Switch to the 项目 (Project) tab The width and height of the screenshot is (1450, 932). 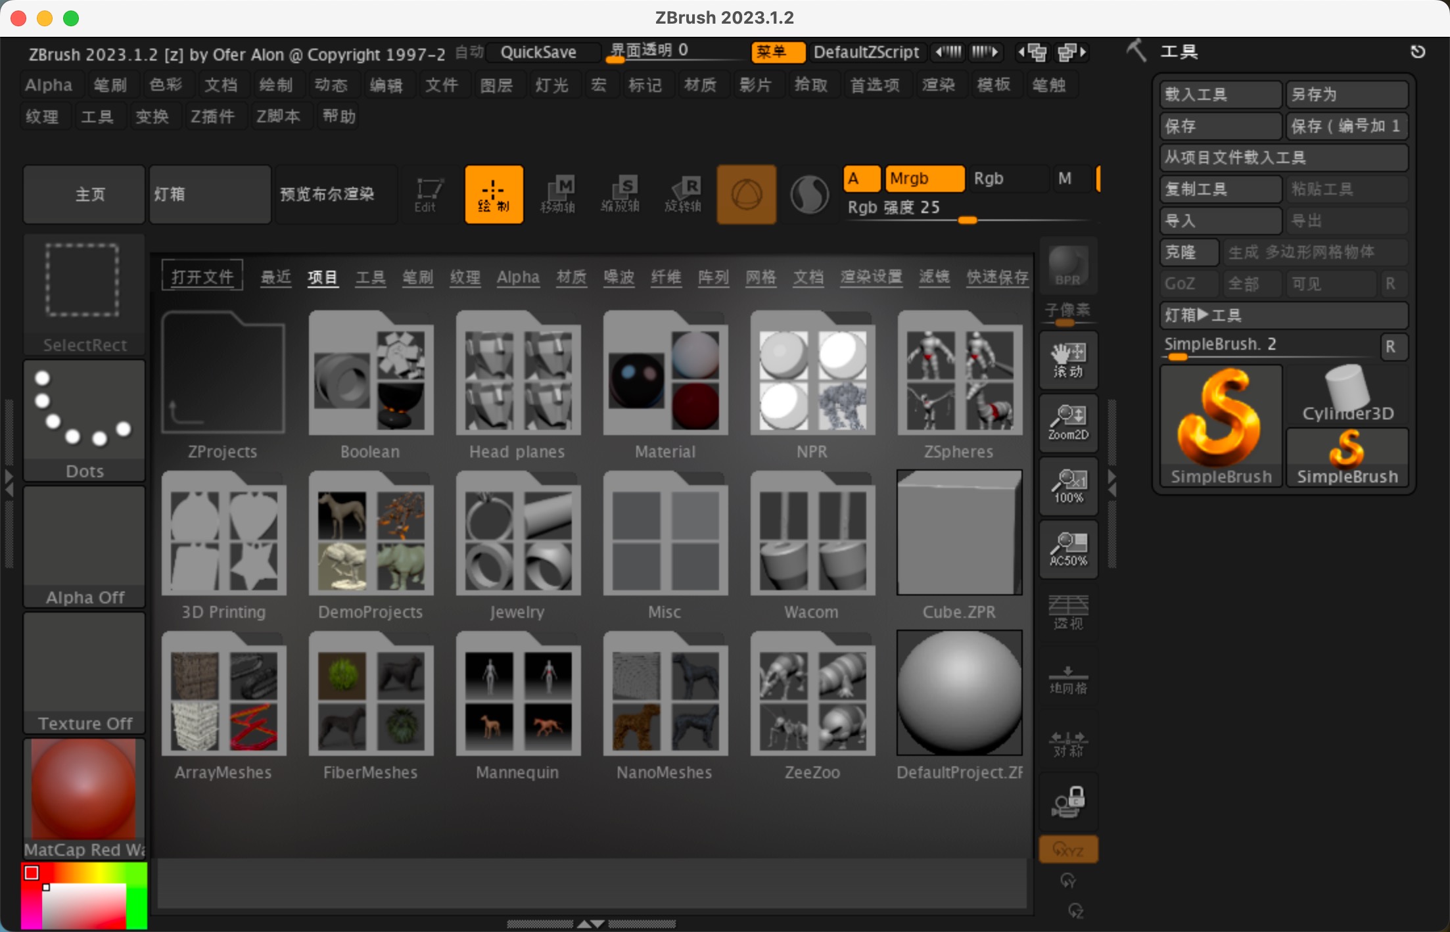[323, 277]
